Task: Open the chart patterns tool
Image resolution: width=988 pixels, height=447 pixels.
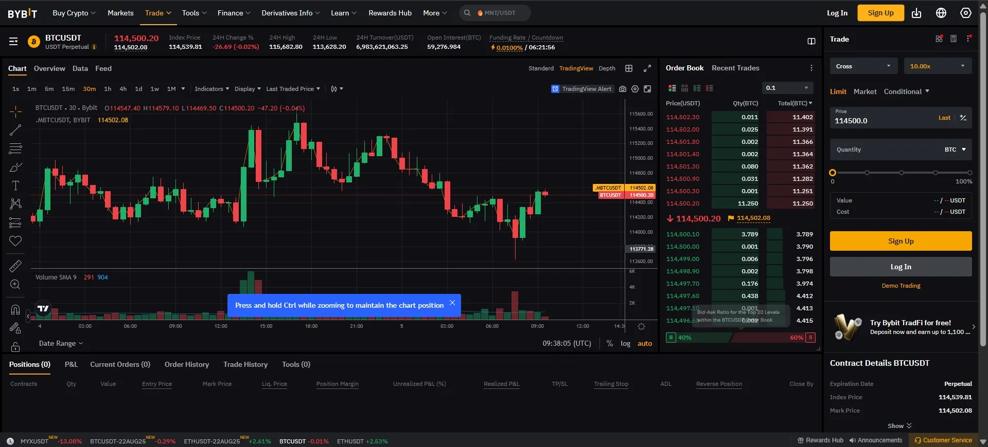Action: [x=15, y=204]
